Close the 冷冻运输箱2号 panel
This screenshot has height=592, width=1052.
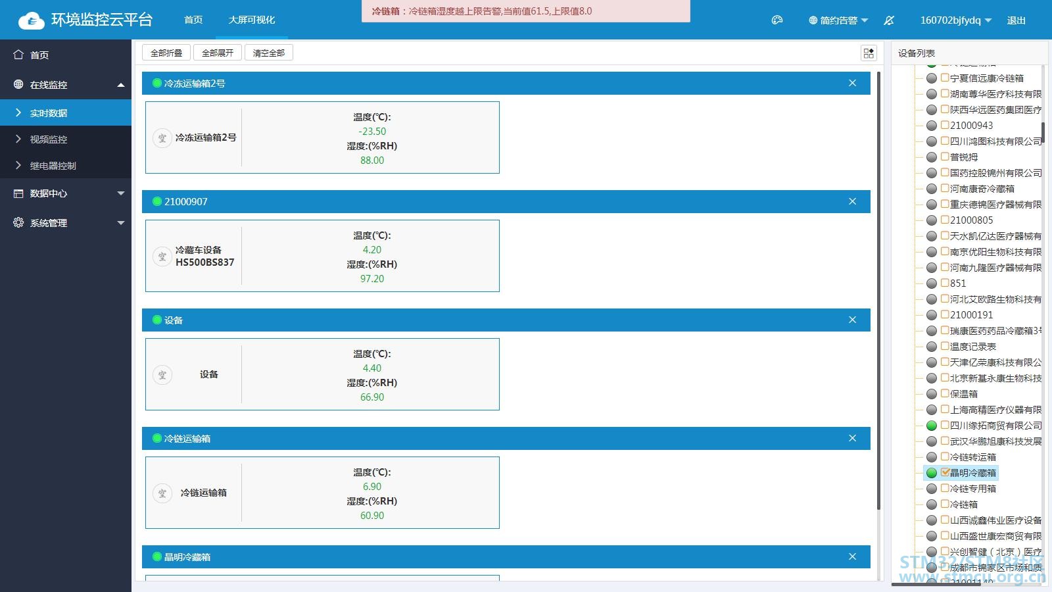[x=852, y=83]
